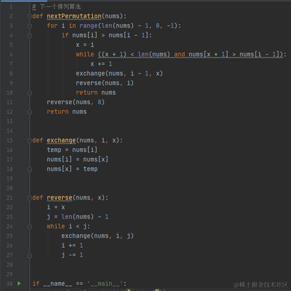Collapse the for loop on line 3

(x=30, y=26)
